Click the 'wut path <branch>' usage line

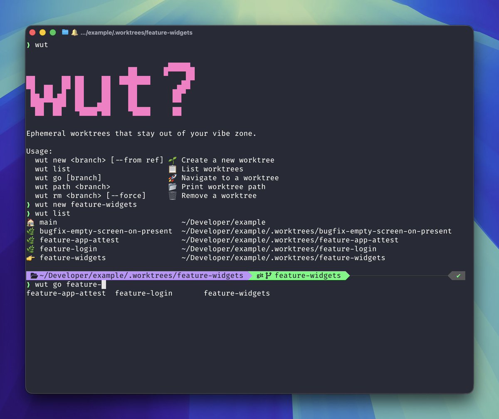73,187
